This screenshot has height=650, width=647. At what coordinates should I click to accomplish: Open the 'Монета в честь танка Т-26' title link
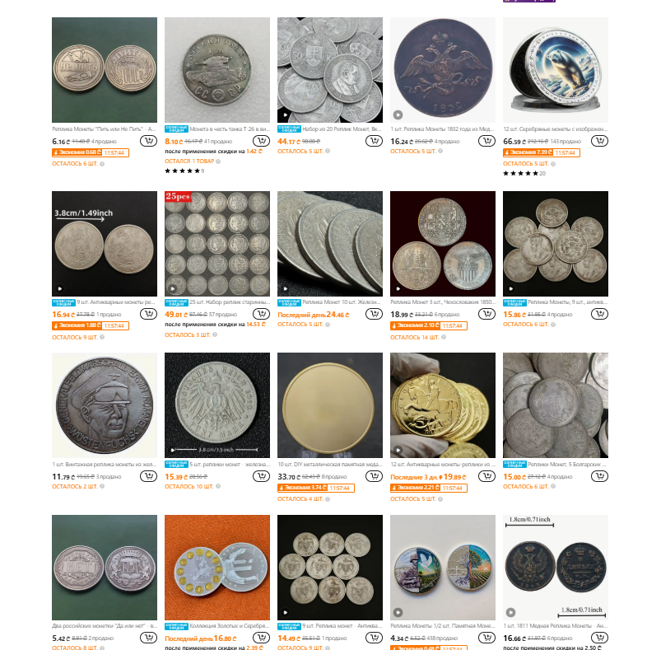pyautogui.click(x=230, y=129)
